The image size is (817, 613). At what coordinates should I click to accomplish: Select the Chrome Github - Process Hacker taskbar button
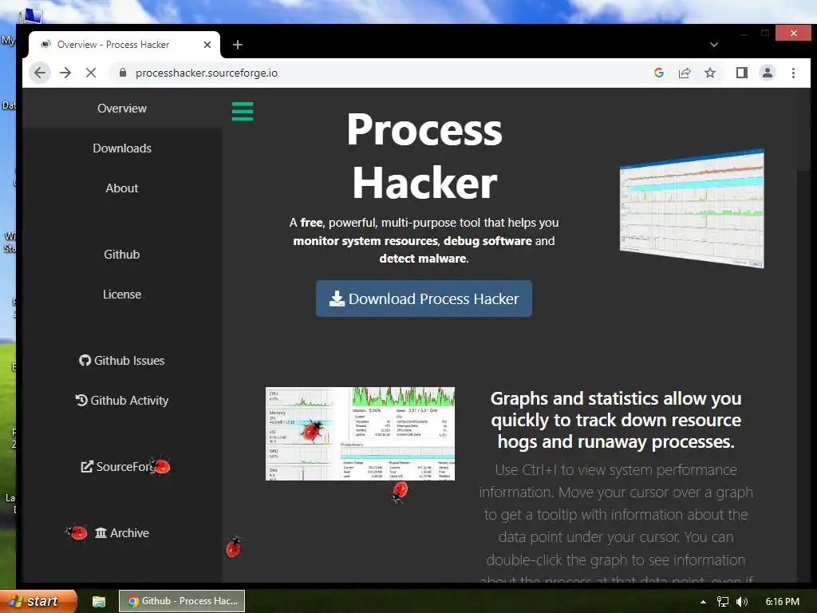pos(182,601)
